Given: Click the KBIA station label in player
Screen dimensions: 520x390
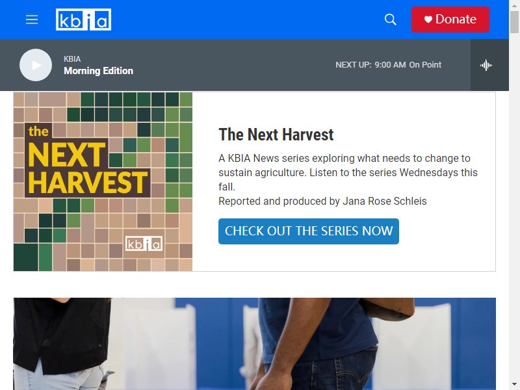Looking at the screenshot, I should (x=72, y=58).
